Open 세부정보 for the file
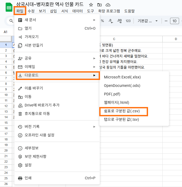182x187 pixels. click(57, 148)
